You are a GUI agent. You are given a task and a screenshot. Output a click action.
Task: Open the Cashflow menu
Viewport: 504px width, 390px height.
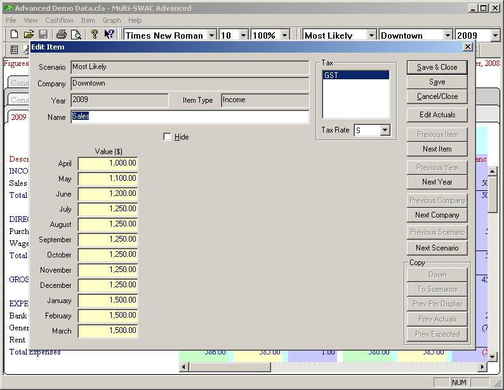tap(60, 20)
